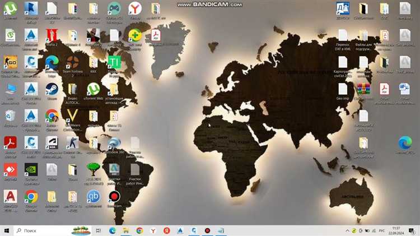Screen dimensions: 420x236
Task: Launch the 360 Total Security shortcut
Action: coord(135,39)
